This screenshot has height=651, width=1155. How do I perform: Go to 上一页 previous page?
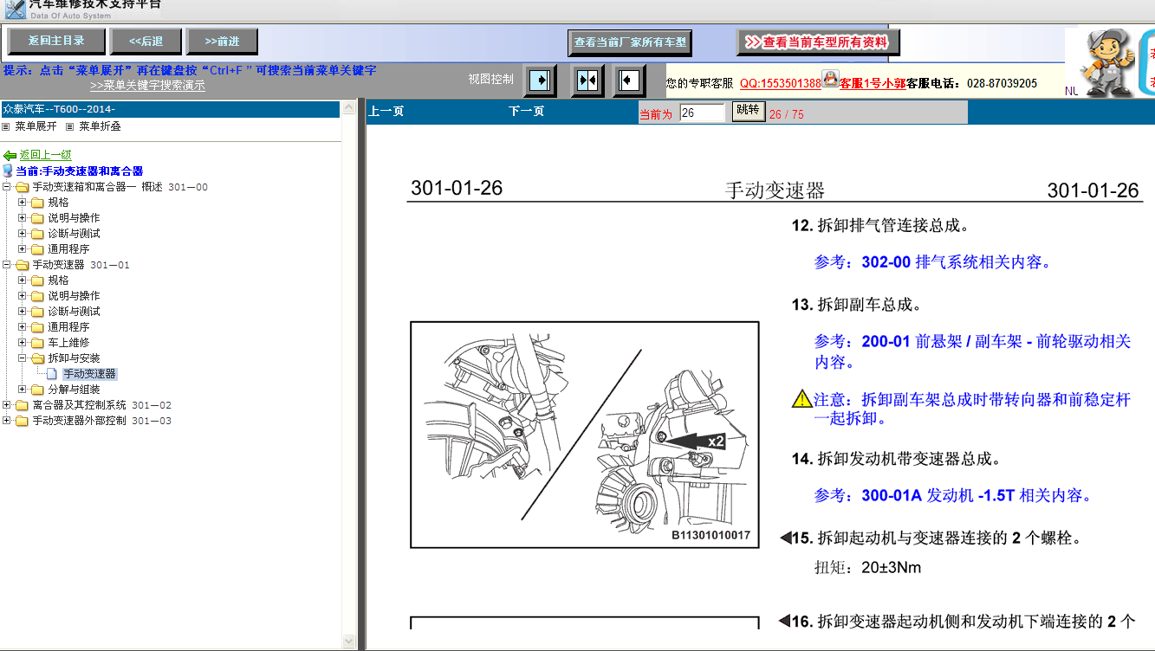click(386, 112)
